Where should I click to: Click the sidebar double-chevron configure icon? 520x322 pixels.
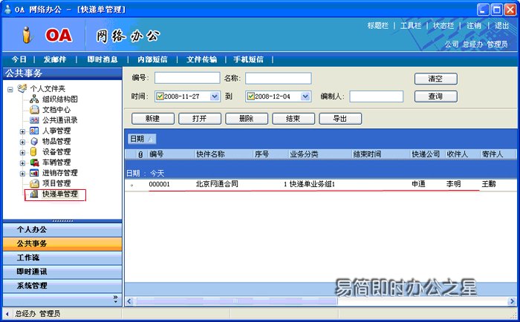(x=115, y=299)
